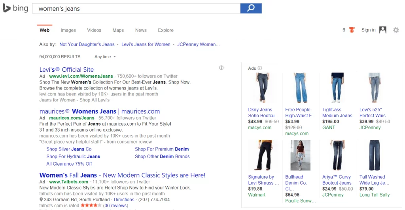Open the Any time filter dropdown
The height and width of the screenshot is (210, 405).
[105, 57]
